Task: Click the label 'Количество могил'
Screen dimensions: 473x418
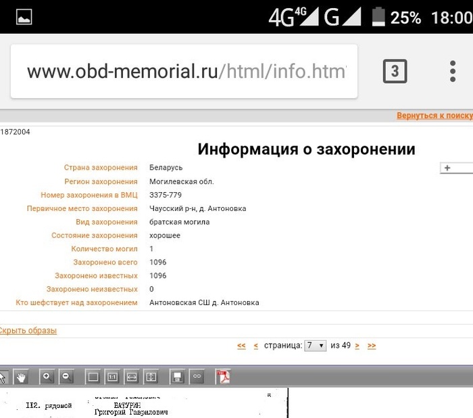Action: [104, 249]
